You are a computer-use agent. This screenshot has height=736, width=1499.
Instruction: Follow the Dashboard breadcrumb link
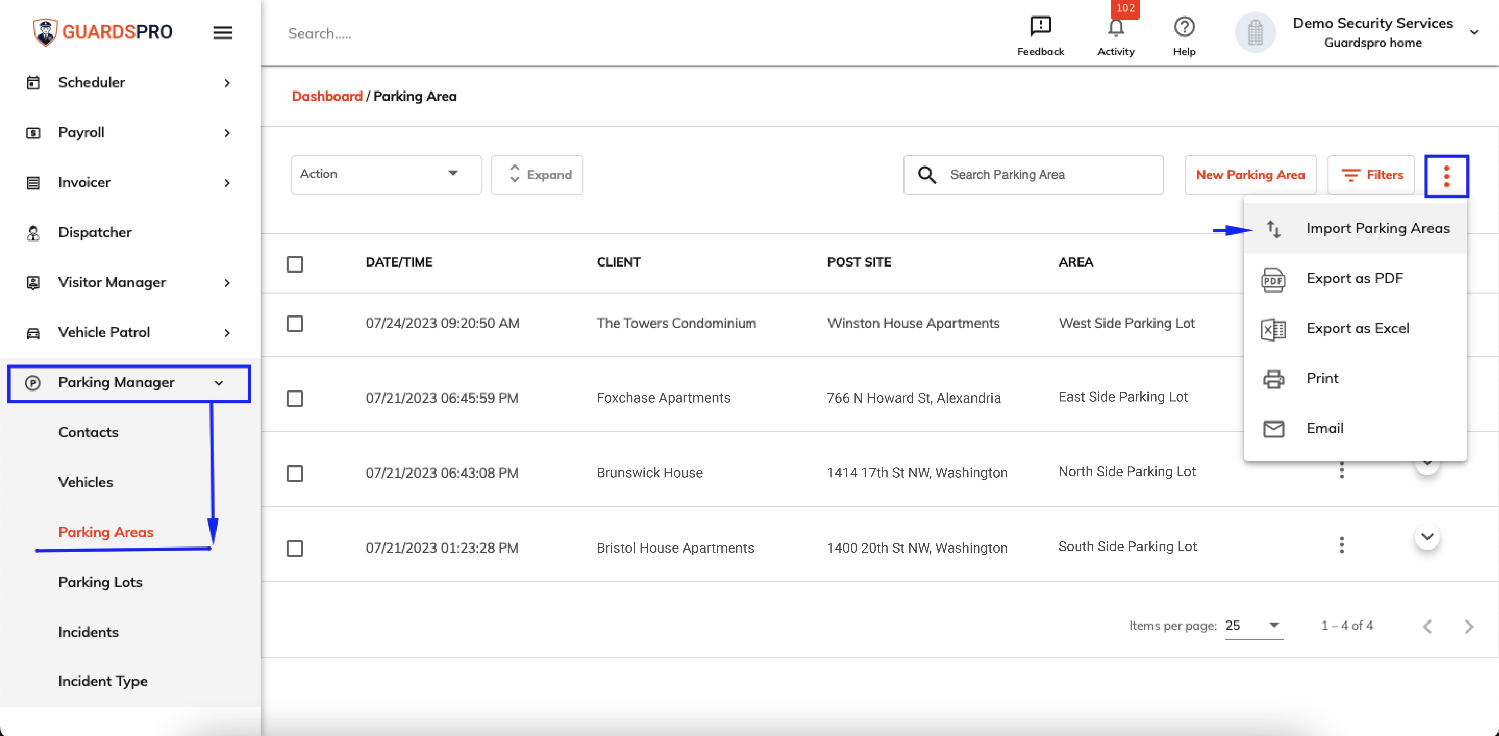pyautogui.click(x=327, y=96)
